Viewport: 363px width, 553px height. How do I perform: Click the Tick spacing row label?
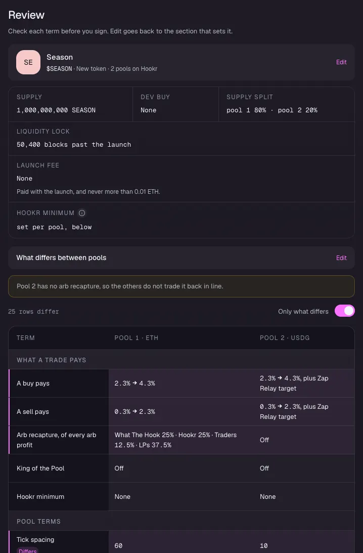click(35, 540)
